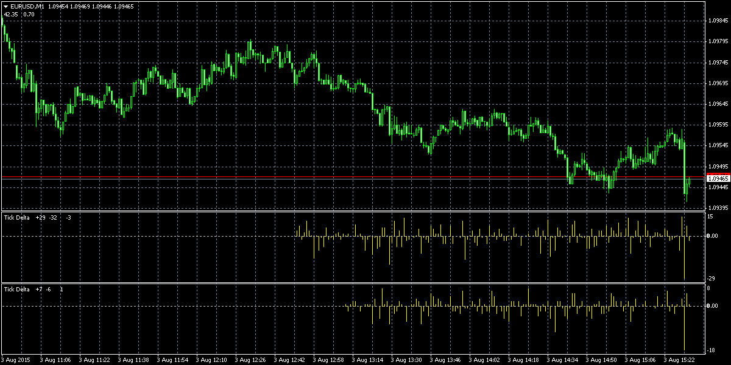Click the lower Tick Delta indicator label

(x=16, y=290)
